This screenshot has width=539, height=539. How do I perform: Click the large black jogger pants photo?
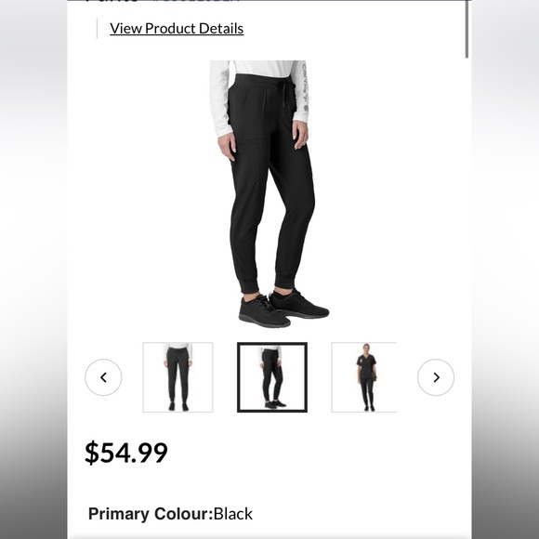pyautogui.click(x=269, y=194)
